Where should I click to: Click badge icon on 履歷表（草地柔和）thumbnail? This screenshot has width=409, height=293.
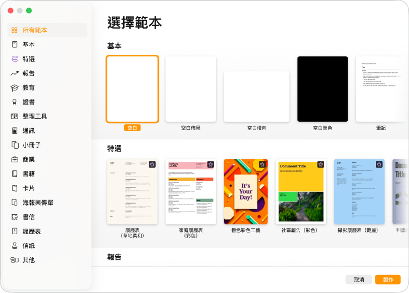[x=152, y=164]
